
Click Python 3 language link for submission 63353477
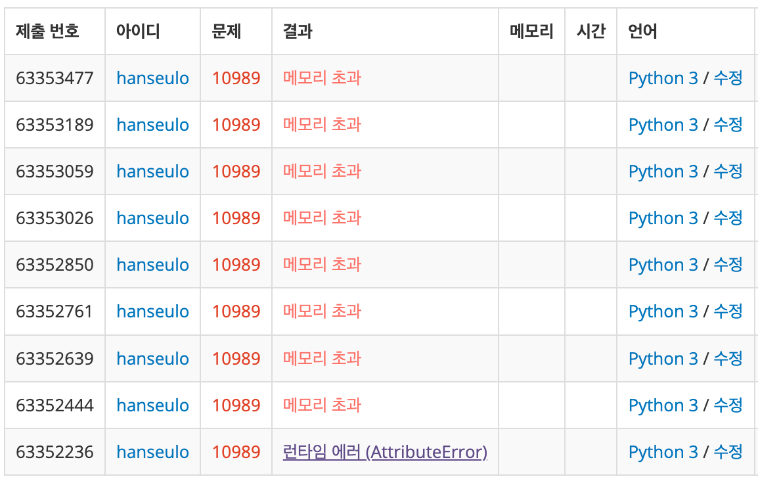(x=663, y=77)
